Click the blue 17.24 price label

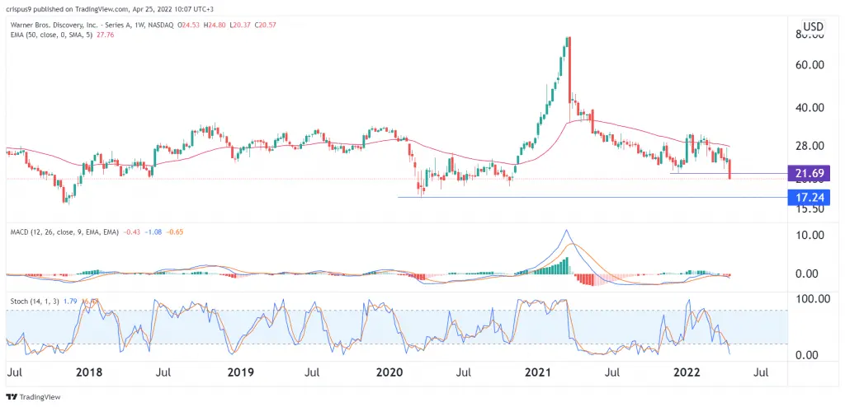(809, 198)
